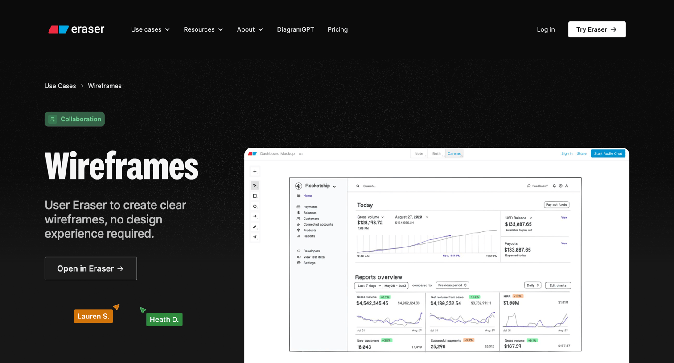Open the Use cases dropdown menu
This screenshot has width=674, height=363.
150,29
